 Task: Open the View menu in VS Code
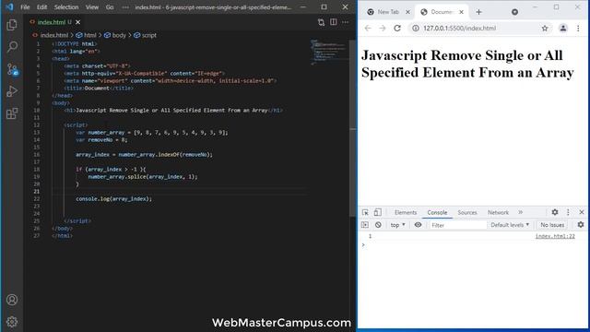[x=92, y=7]
